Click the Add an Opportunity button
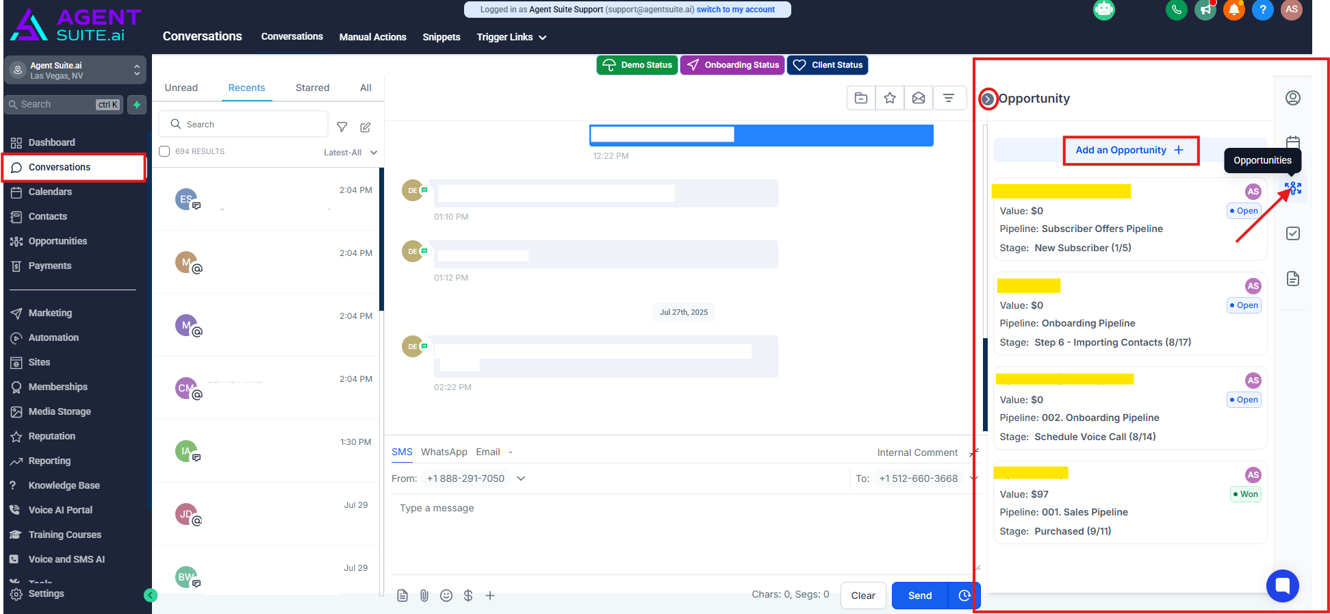This screenshot has width=1330, height=614. click(x=1130, y=150)
